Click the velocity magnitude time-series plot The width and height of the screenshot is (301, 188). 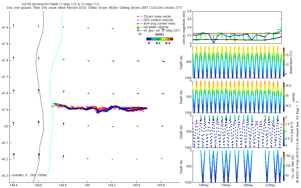(237, 27)
